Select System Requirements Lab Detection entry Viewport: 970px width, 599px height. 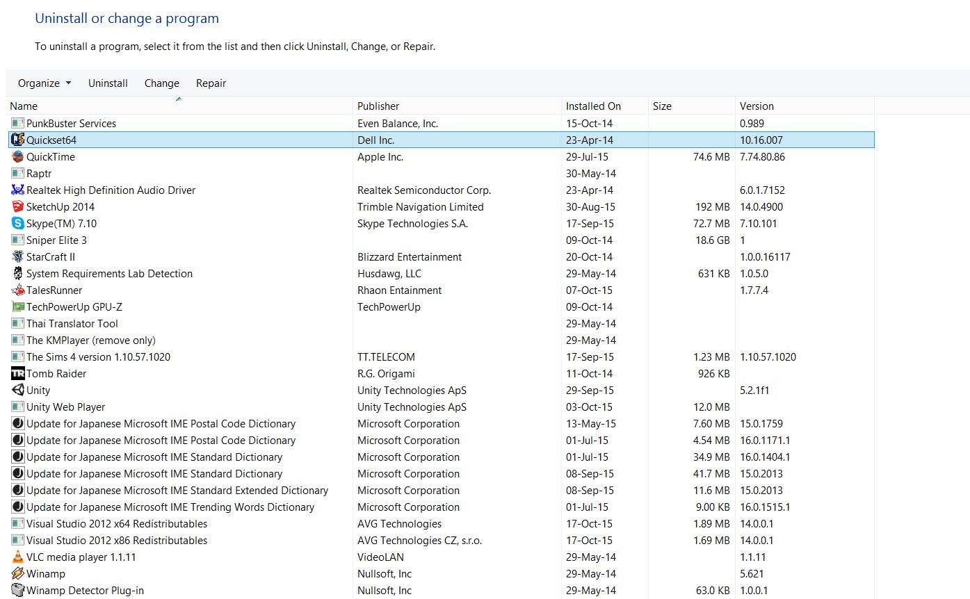[109, 273]
